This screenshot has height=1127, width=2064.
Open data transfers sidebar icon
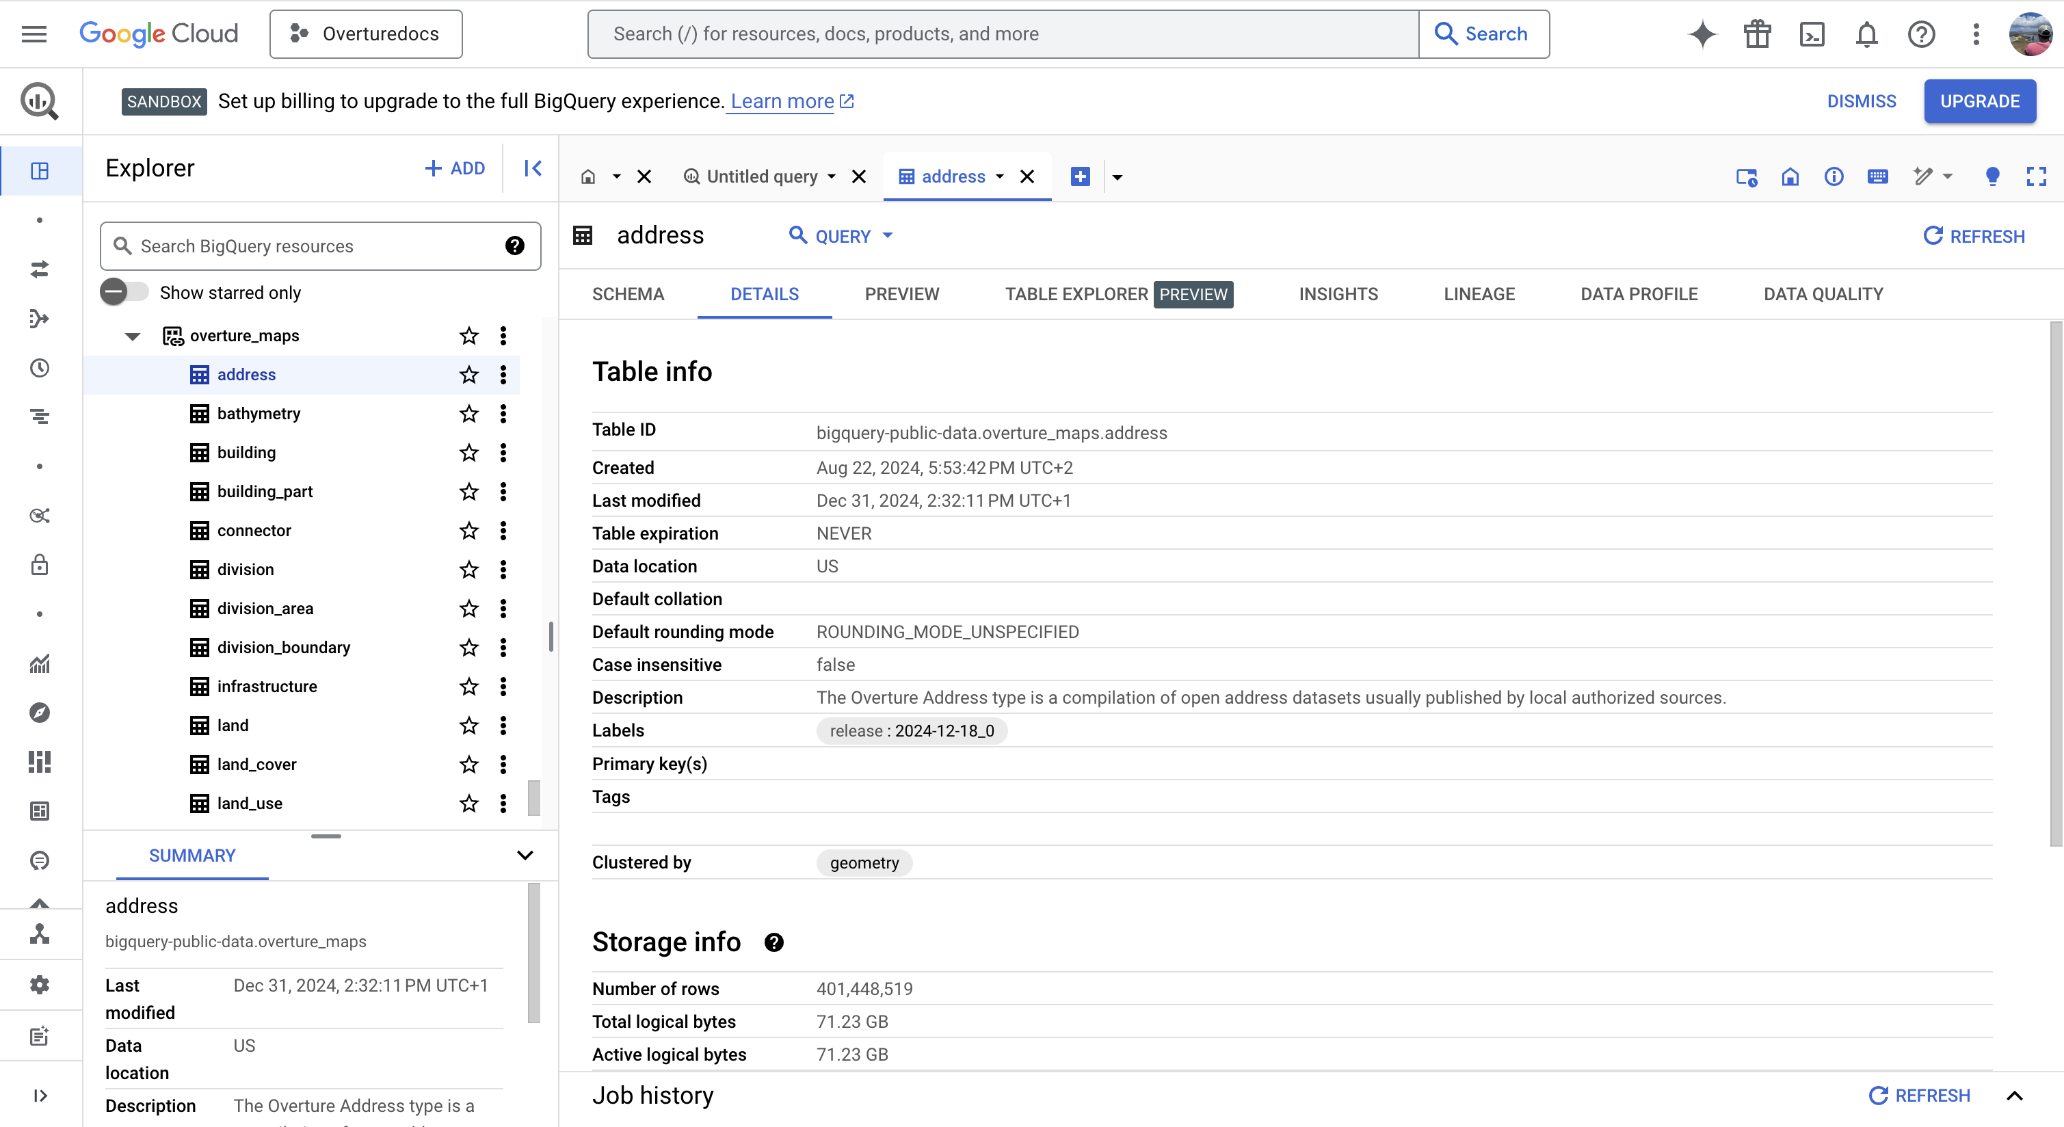pyautogui.click(x=39, y=269)
